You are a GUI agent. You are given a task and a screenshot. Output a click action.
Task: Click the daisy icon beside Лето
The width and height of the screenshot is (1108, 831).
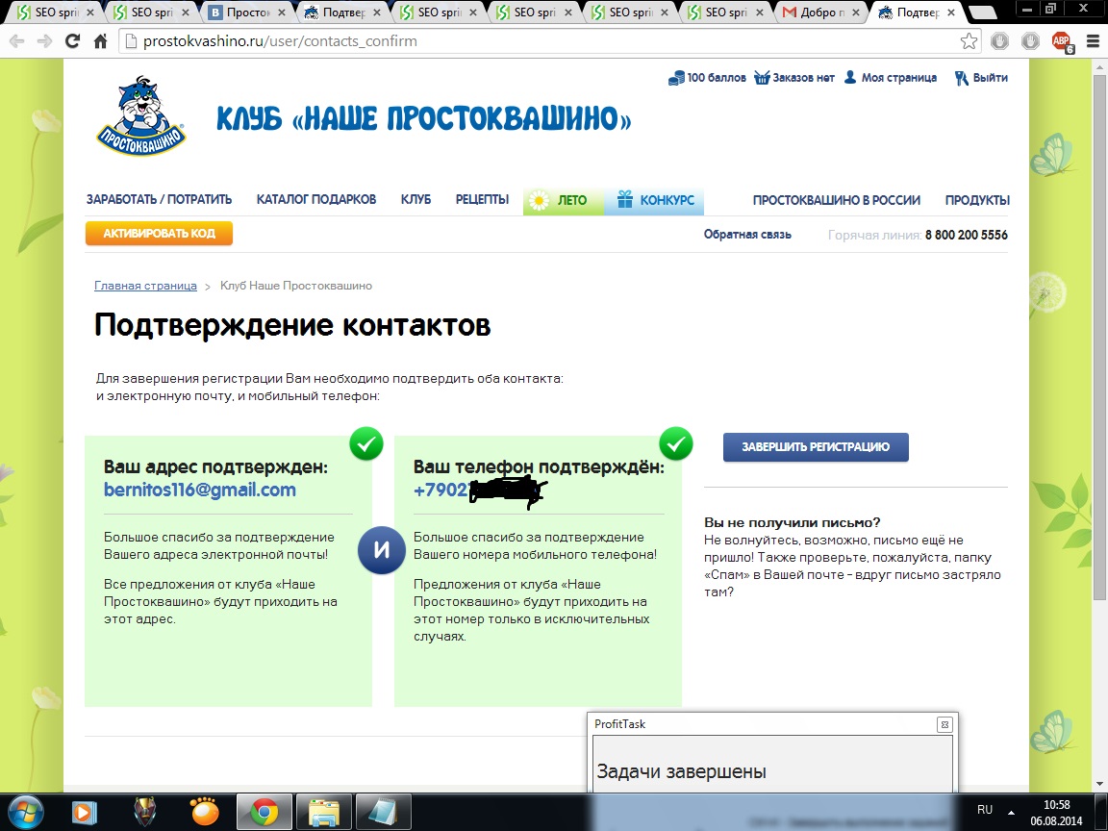pos(539,201)
